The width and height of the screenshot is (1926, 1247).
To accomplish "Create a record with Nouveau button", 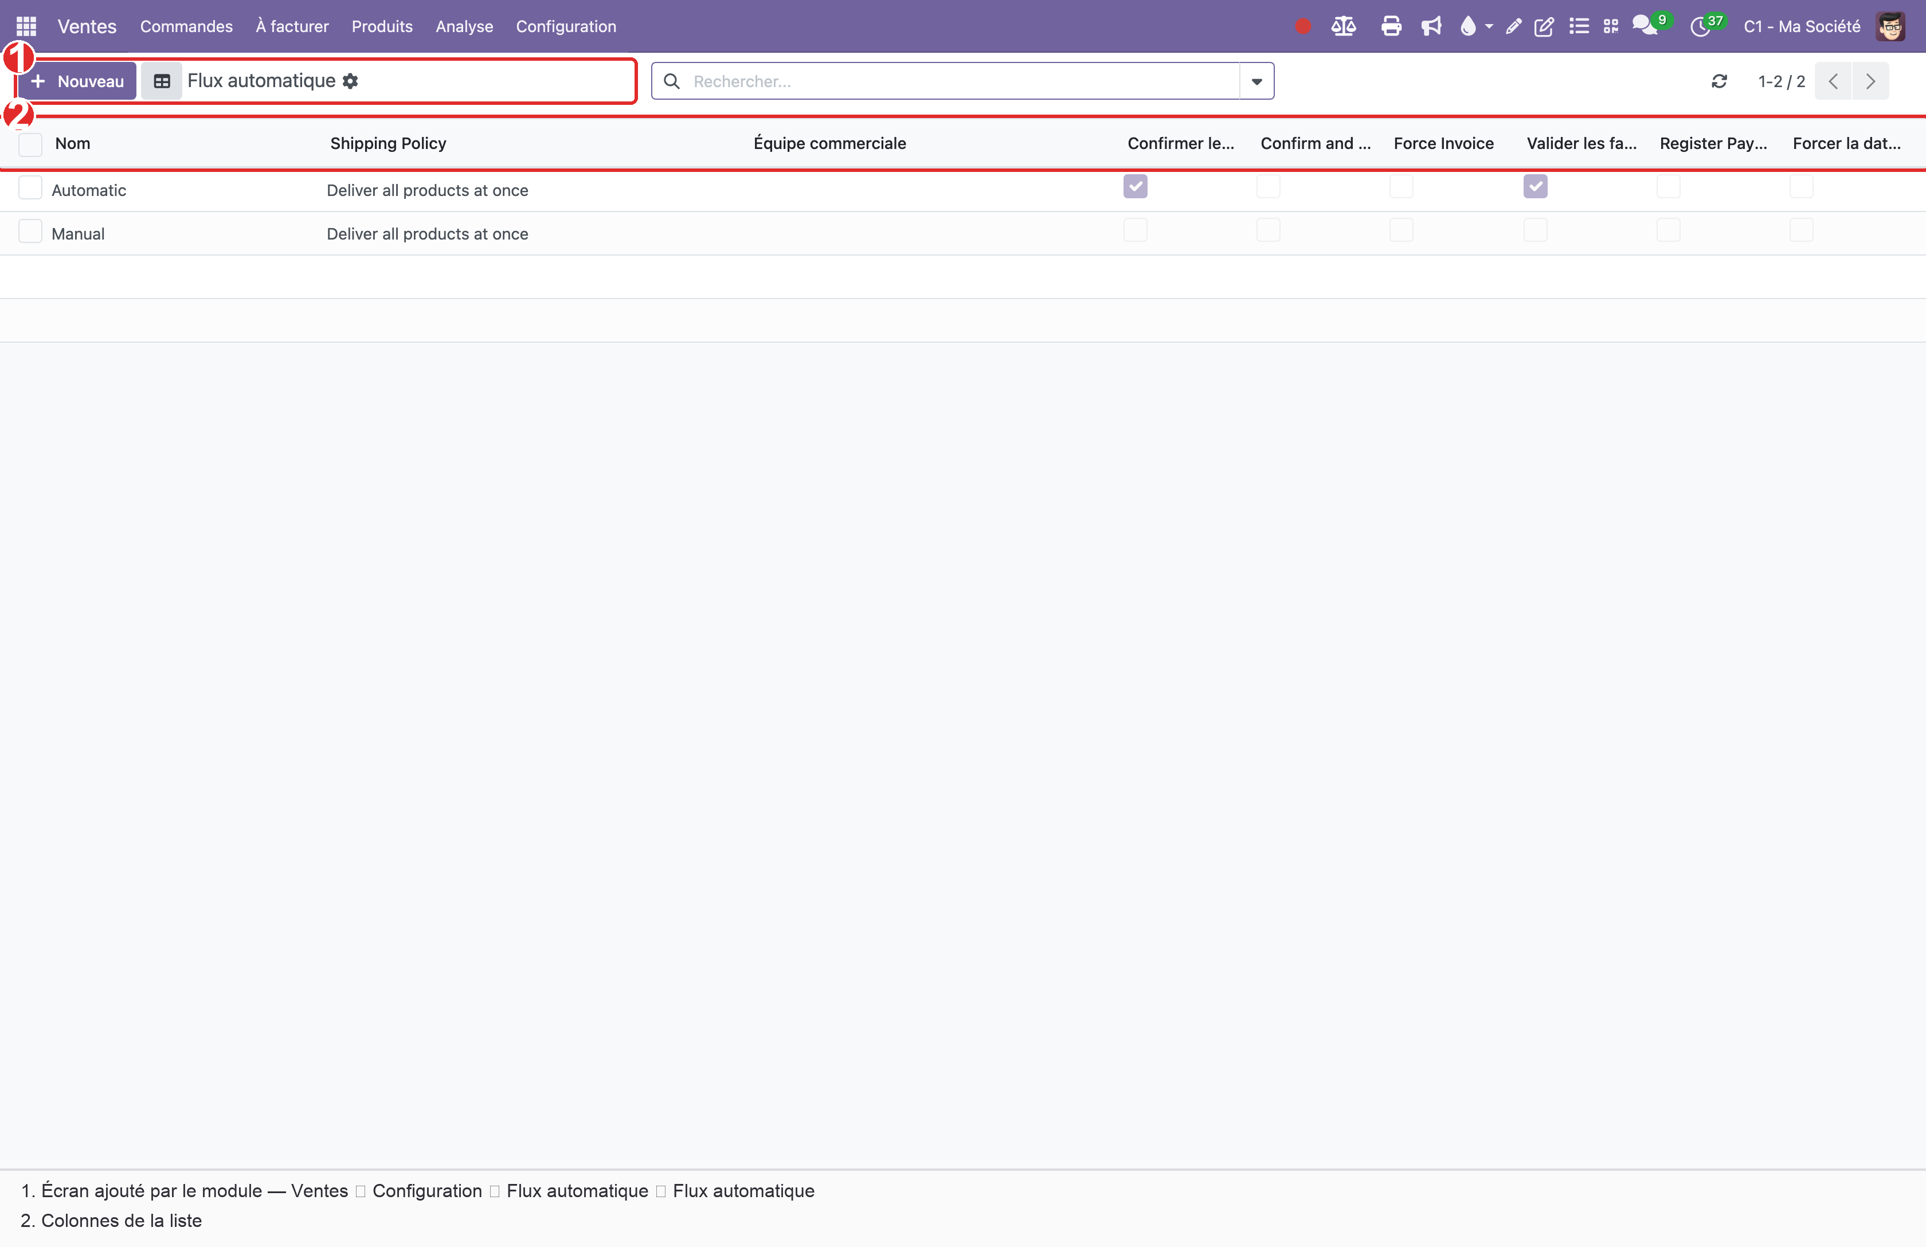I will (x=77, y=81).
